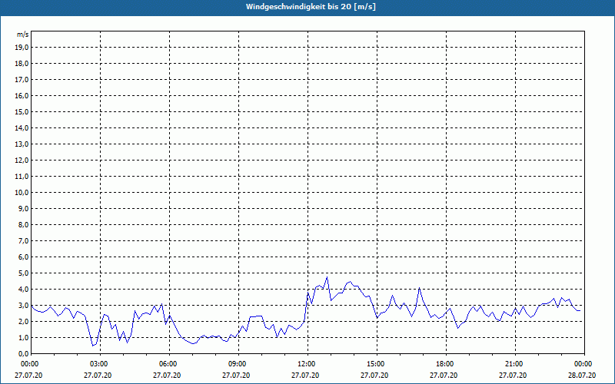Click the highest wind speed peak on the curve
The image size is (615, 384).
click(327, 277)
